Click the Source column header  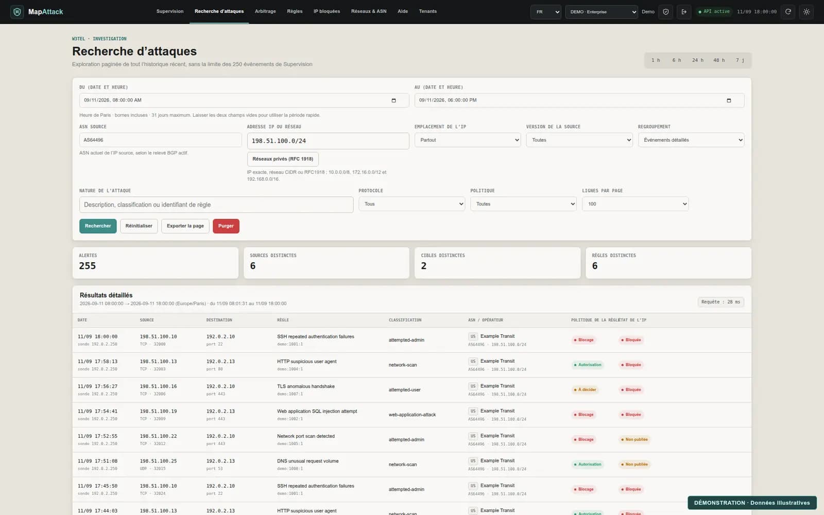coord(147,320)
